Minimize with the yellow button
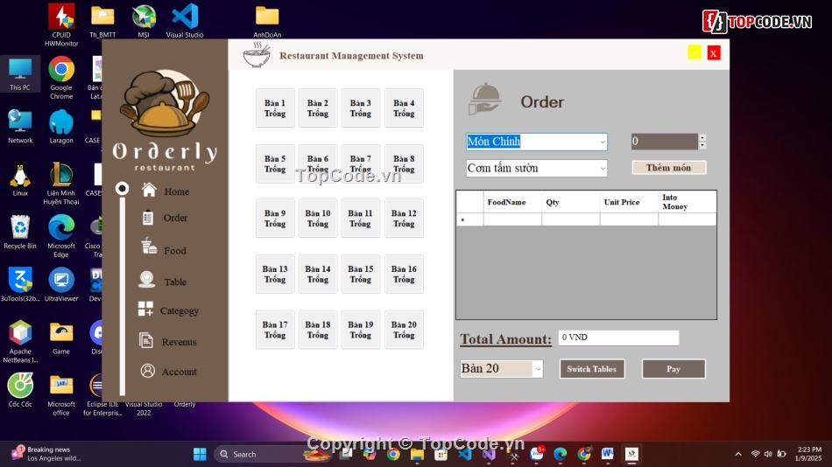This screenshot has height=467, width=832. (694, 52)
